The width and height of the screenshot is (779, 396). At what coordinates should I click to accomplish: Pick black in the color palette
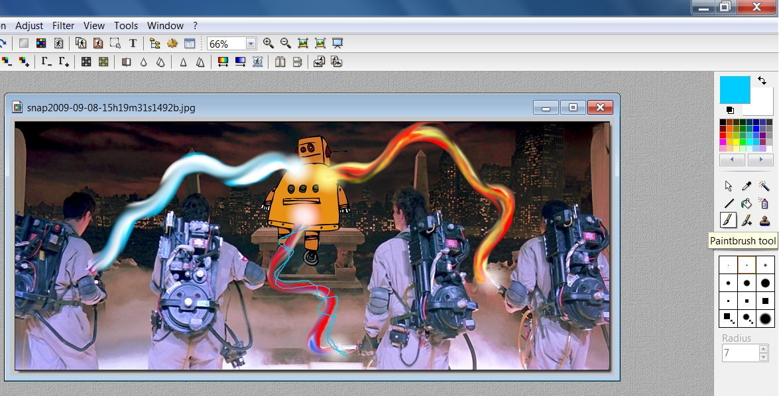[723, 122]
